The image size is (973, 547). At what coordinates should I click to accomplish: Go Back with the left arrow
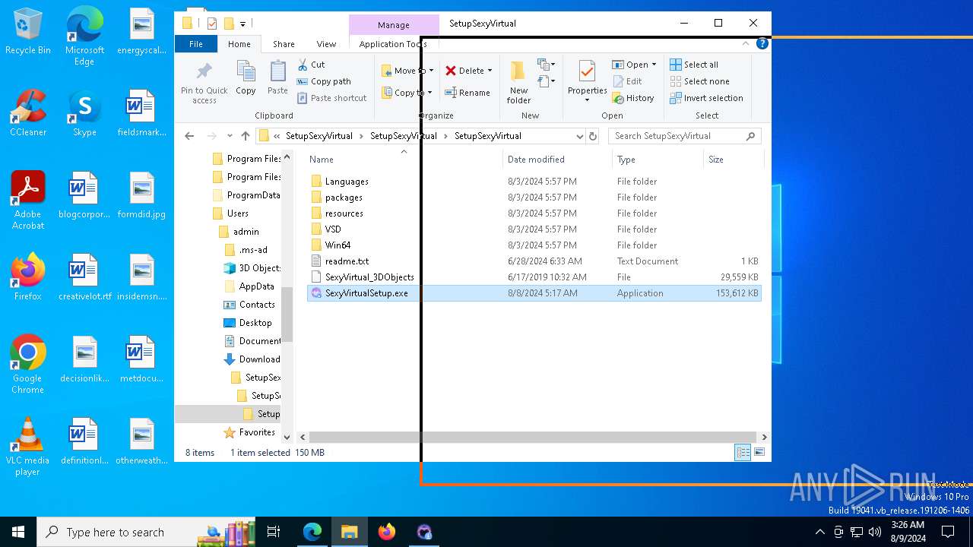(189, 136)
